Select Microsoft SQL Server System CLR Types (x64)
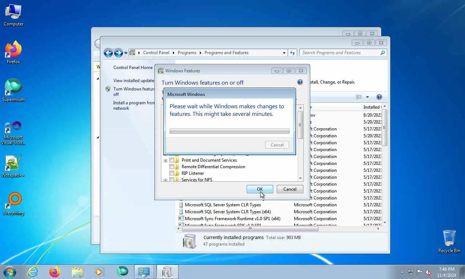465x279 pixels. tap(228, 212)
